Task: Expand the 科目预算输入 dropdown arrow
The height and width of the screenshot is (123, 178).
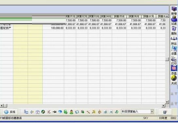Action: pos(152,112)
